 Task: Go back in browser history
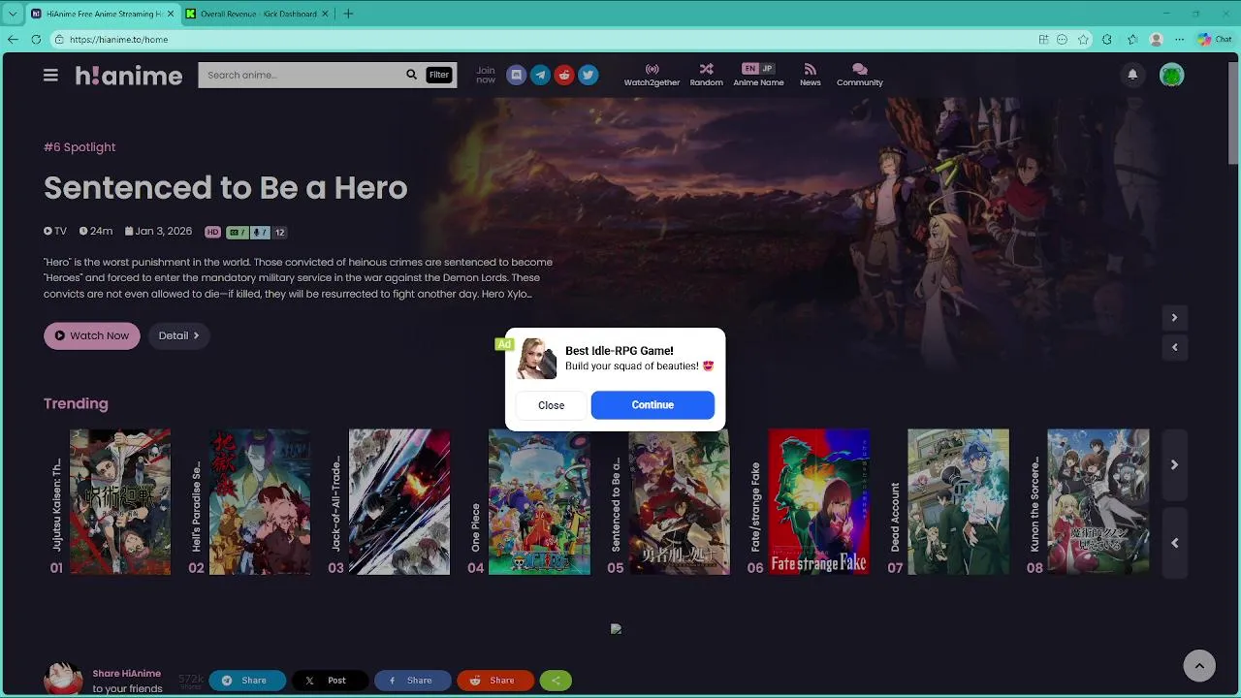pyautogui.click(x=13, y=40)
